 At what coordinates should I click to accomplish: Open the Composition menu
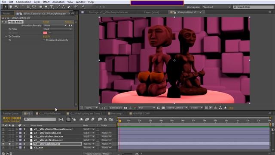pos(23,2)
